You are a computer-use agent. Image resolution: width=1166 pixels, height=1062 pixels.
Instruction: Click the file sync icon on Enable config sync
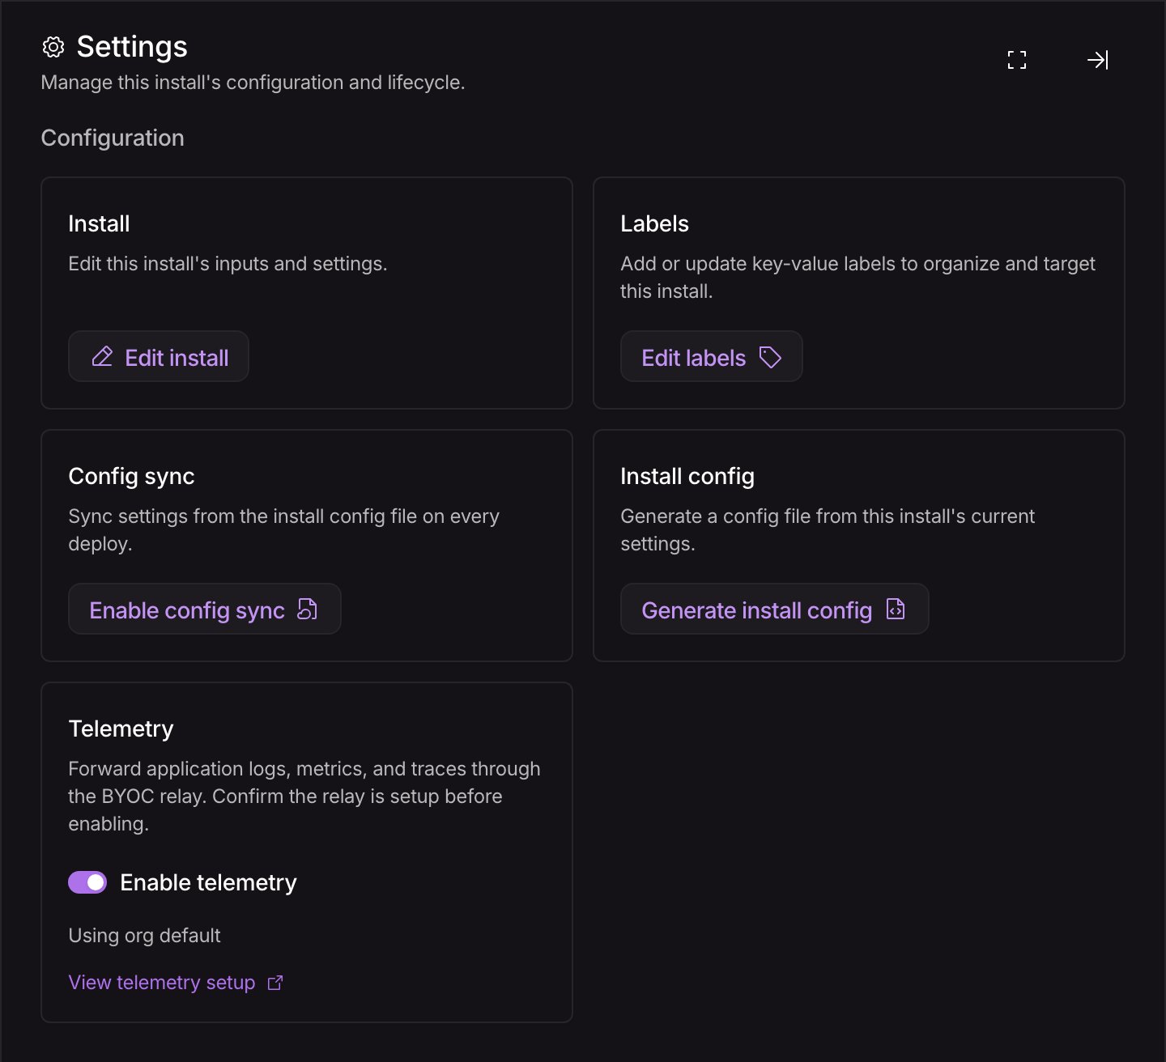pos(308,610)
